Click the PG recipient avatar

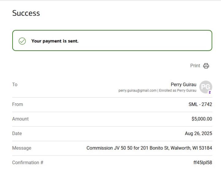tap(205, 87)
